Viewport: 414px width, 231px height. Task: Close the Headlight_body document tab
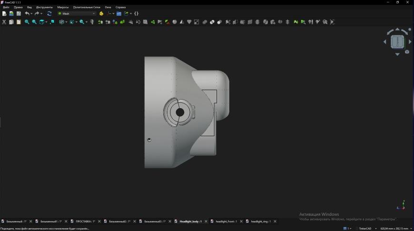[206, 221]
